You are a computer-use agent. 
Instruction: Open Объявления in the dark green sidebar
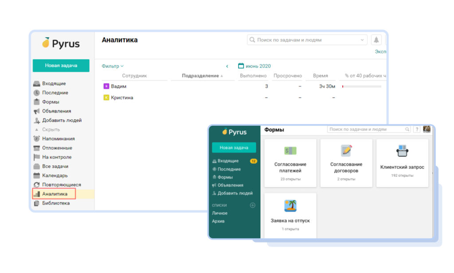(230, 185)
